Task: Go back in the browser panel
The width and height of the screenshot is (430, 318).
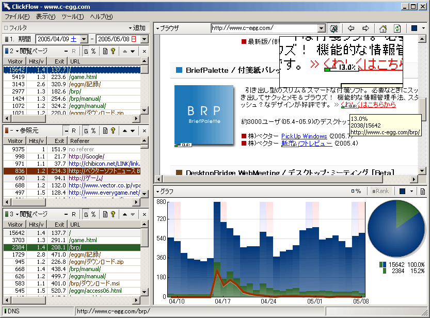Action: click(351, 28)
